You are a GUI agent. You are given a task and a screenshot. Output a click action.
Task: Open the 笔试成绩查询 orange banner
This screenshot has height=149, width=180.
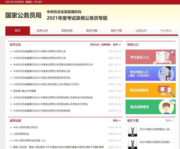[150, 90]
